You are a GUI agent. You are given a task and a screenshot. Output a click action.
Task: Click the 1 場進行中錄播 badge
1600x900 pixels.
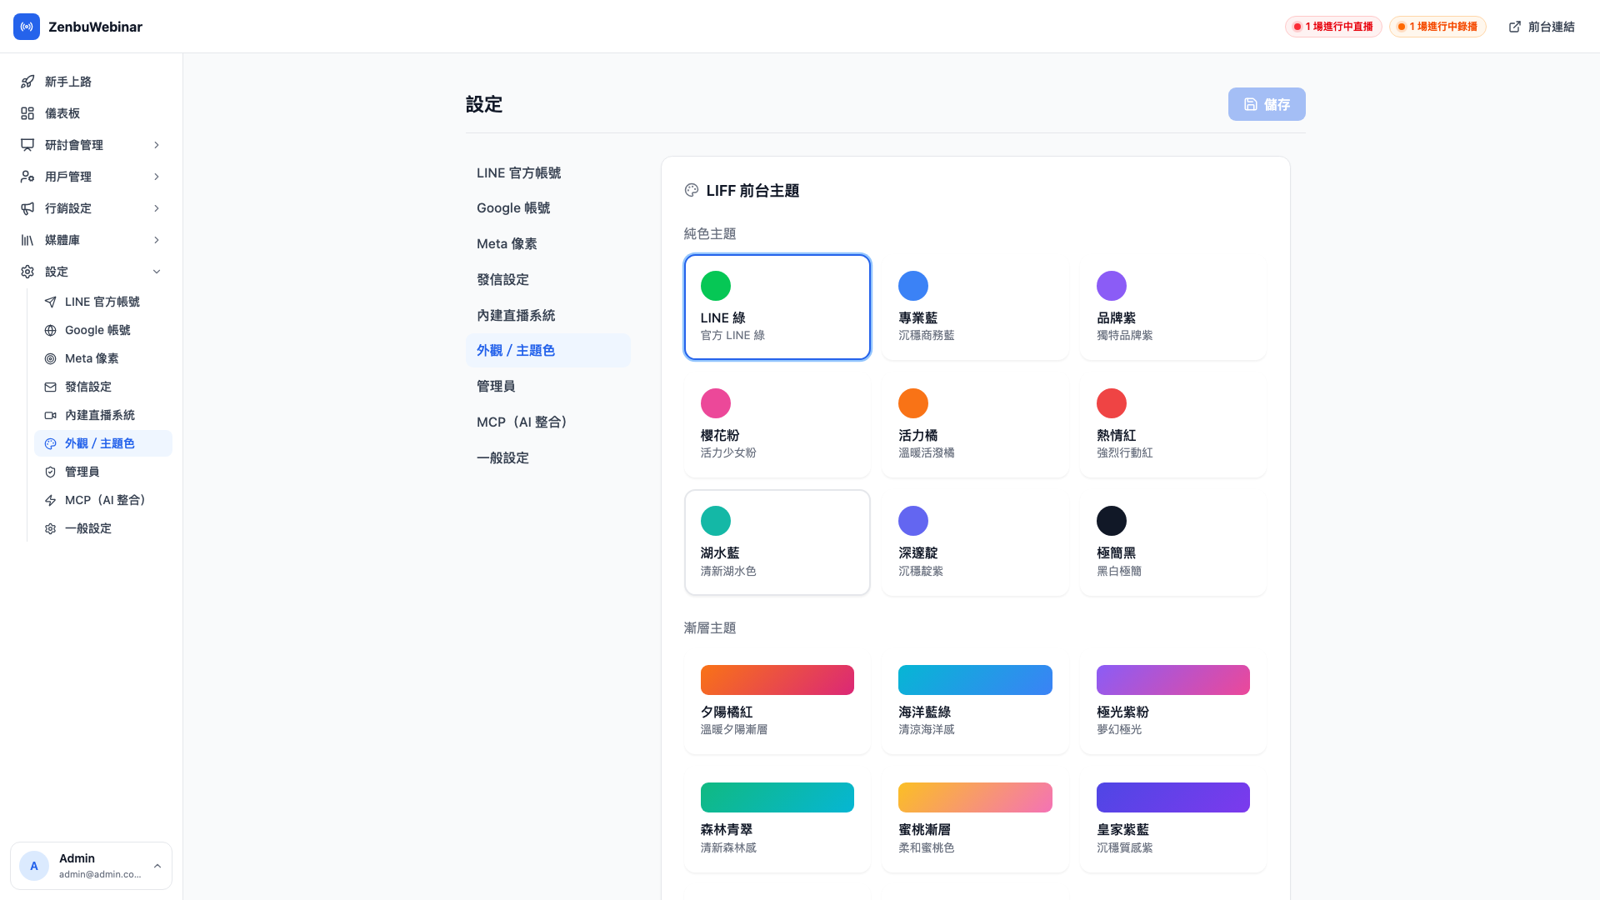tap(1437, 27)
